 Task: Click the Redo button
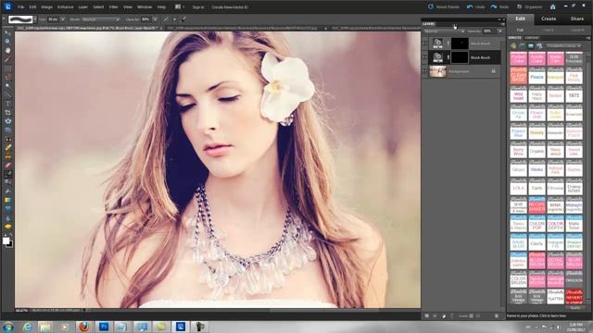[x=499, y=6]
